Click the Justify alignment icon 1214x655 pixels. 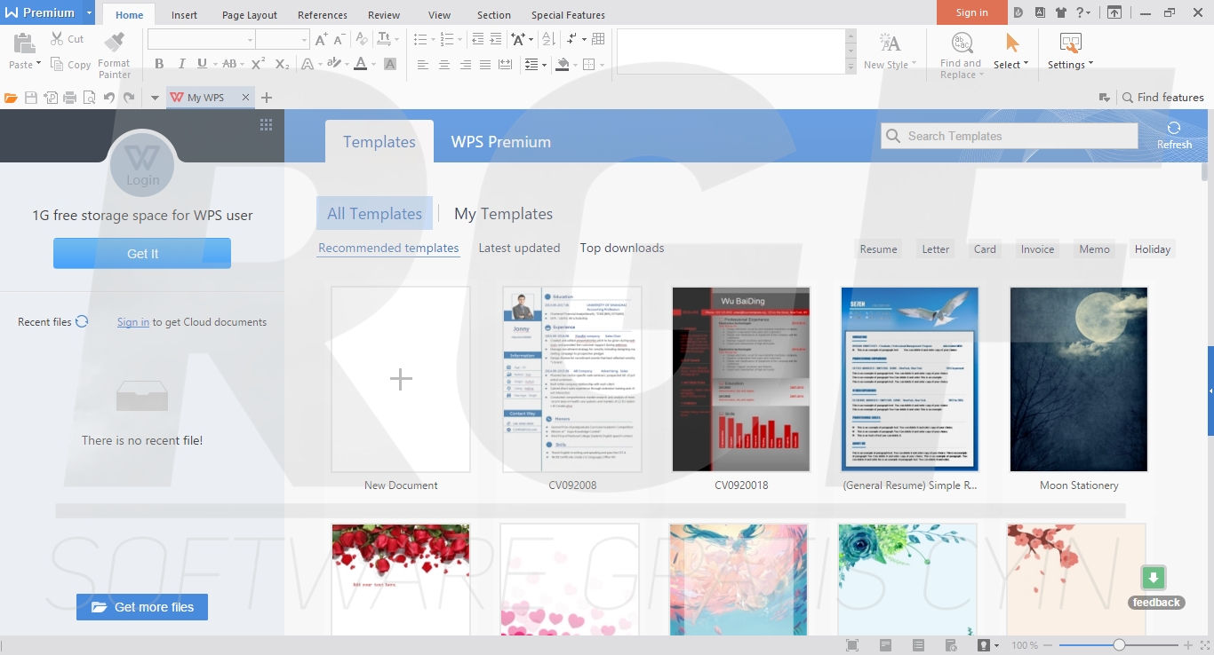[x=484, y=65]
